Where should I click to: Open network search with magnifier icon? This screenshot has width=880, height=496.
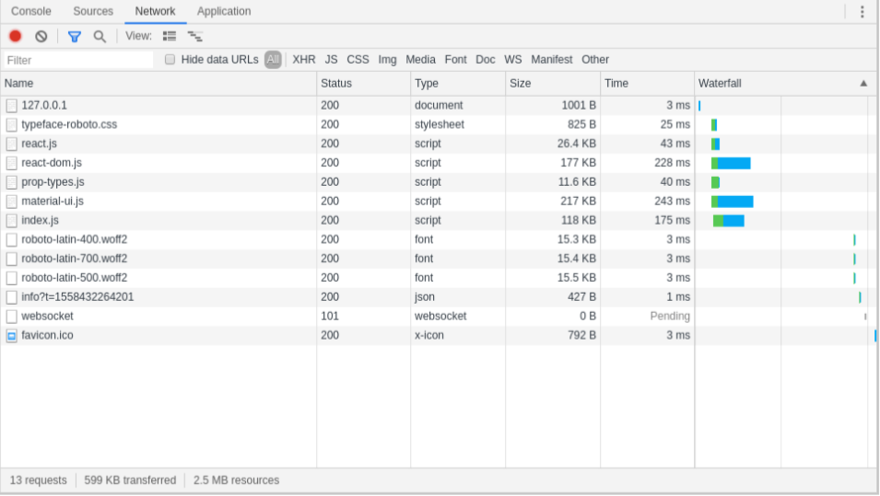[100, 36]
